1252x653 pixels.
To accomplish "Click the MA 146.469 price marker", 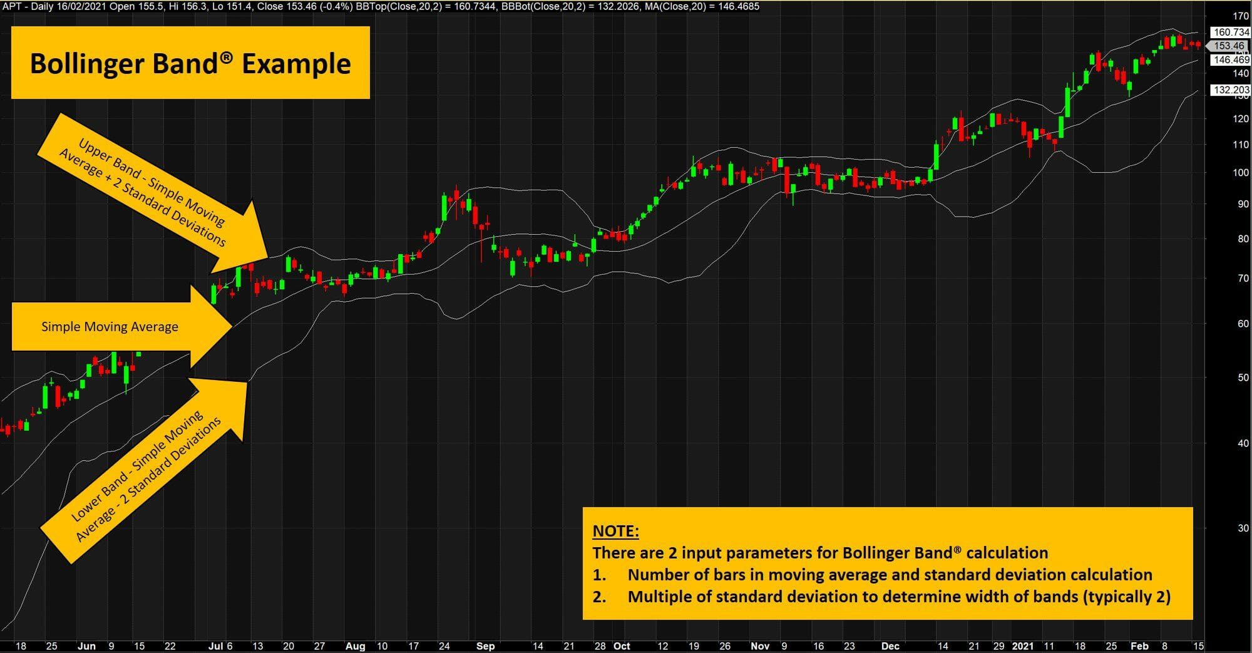I will (1231, 61).
